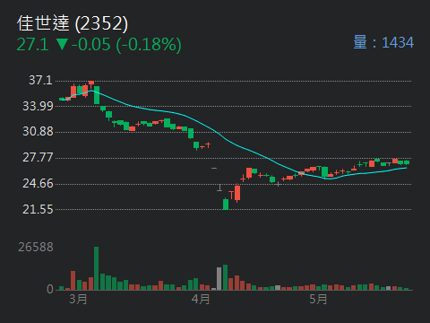Click the 21.55 price axis label
430x323 pixels.
tap(38, 209)
